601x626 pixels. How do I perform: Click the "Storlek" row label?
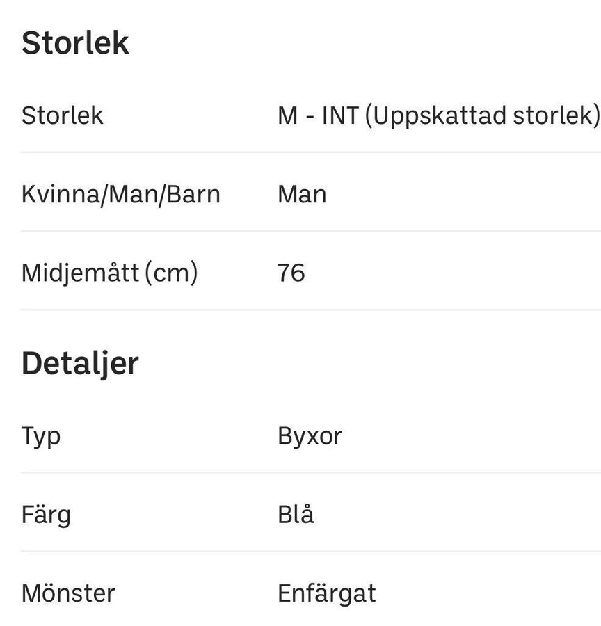point(62,115)
